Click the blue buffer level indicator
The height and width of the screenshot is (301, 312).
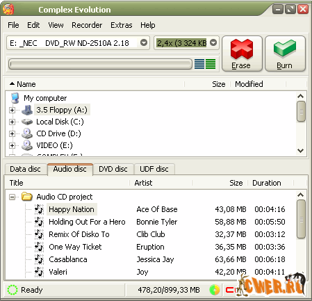tap(199, 64)
